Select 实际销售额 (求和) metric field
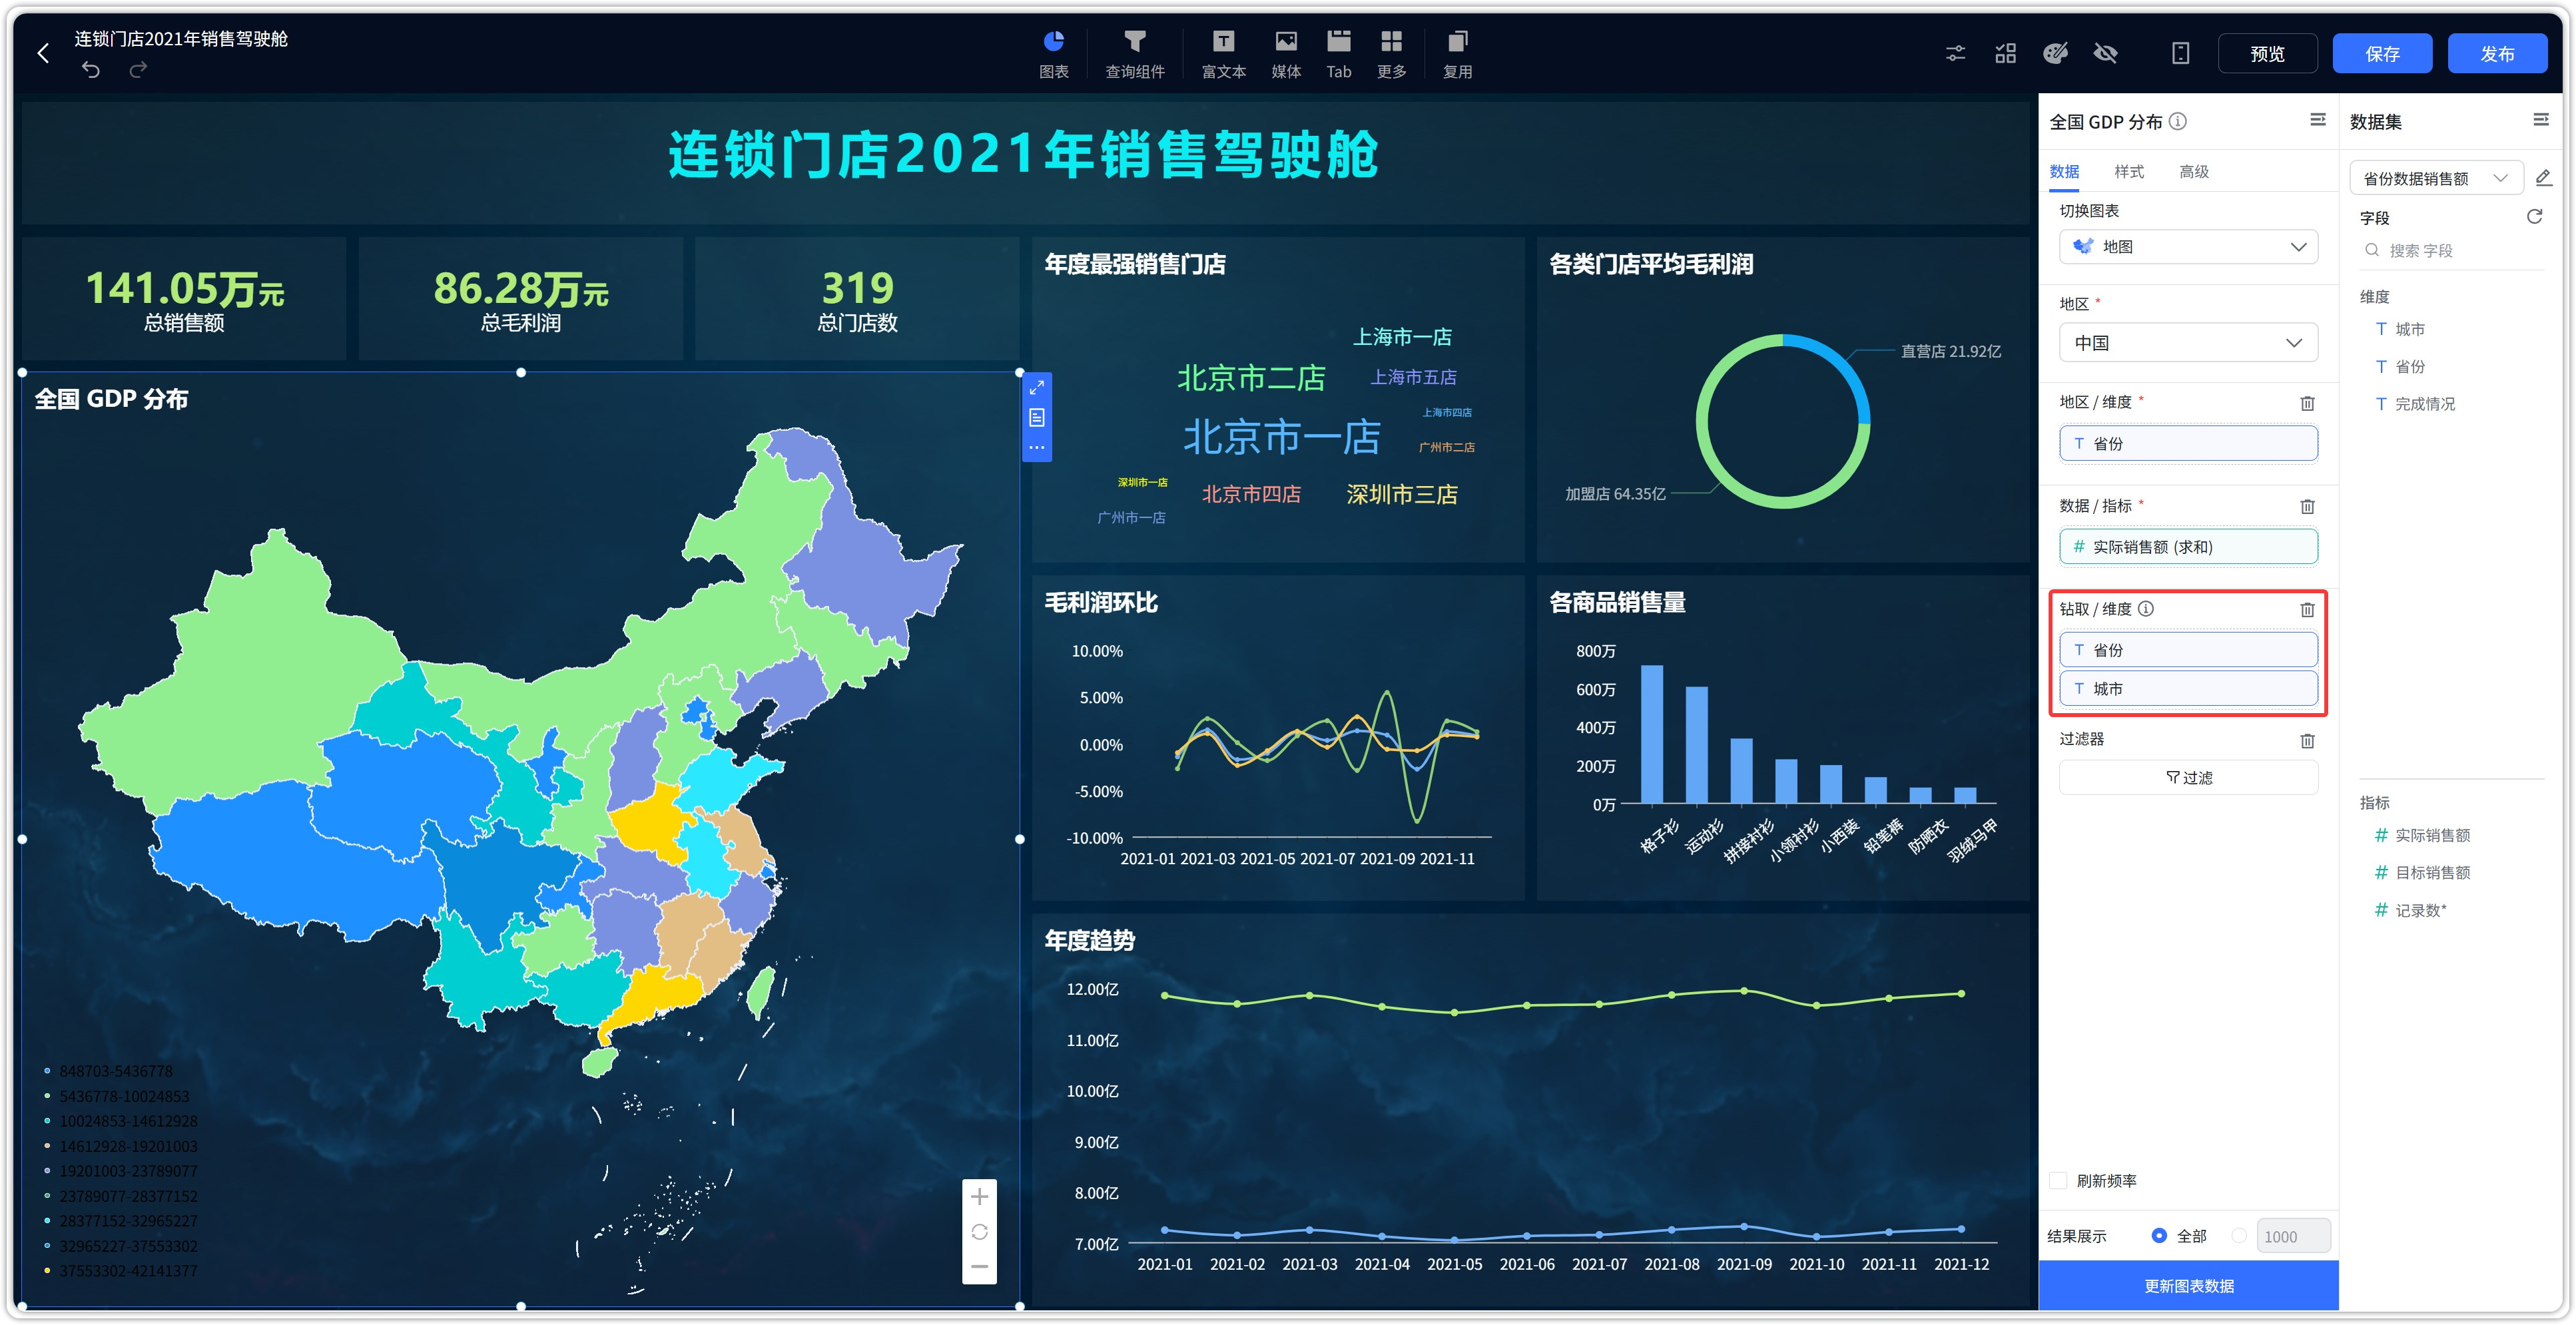Viewport: 2576px width, 1325px height. pyautogui.click(x=2188, y=547)
